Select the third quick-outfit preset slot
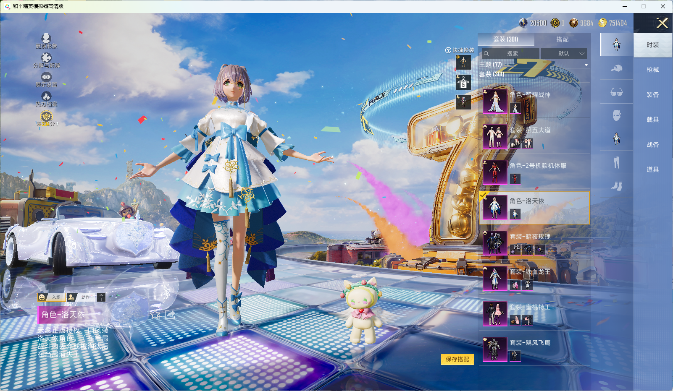673x391 pixels. tap(463, 102)
